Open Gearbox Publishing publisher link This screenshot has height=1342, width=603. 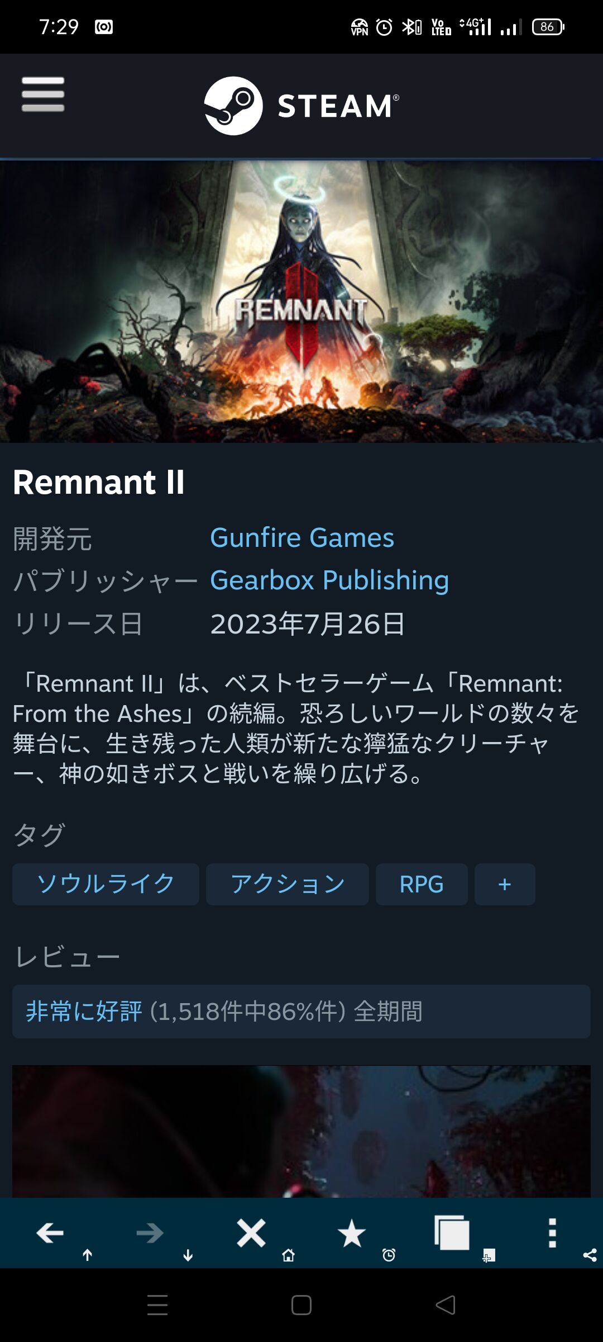(329, 580)
